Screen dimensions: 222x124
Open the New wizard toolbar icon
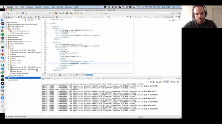[7, 13]
